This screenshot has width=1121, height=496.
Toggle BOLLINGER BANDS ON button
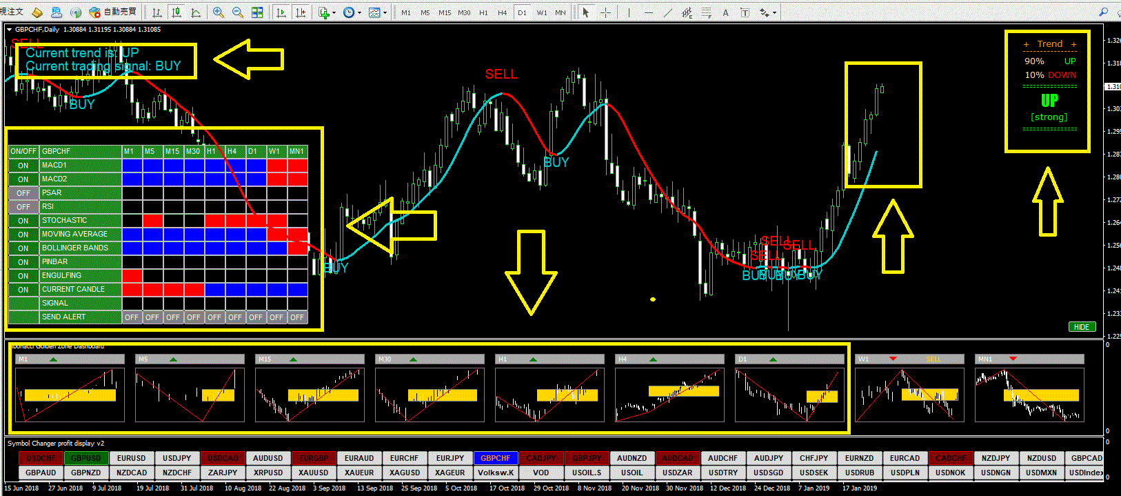[x=23, y=248]
